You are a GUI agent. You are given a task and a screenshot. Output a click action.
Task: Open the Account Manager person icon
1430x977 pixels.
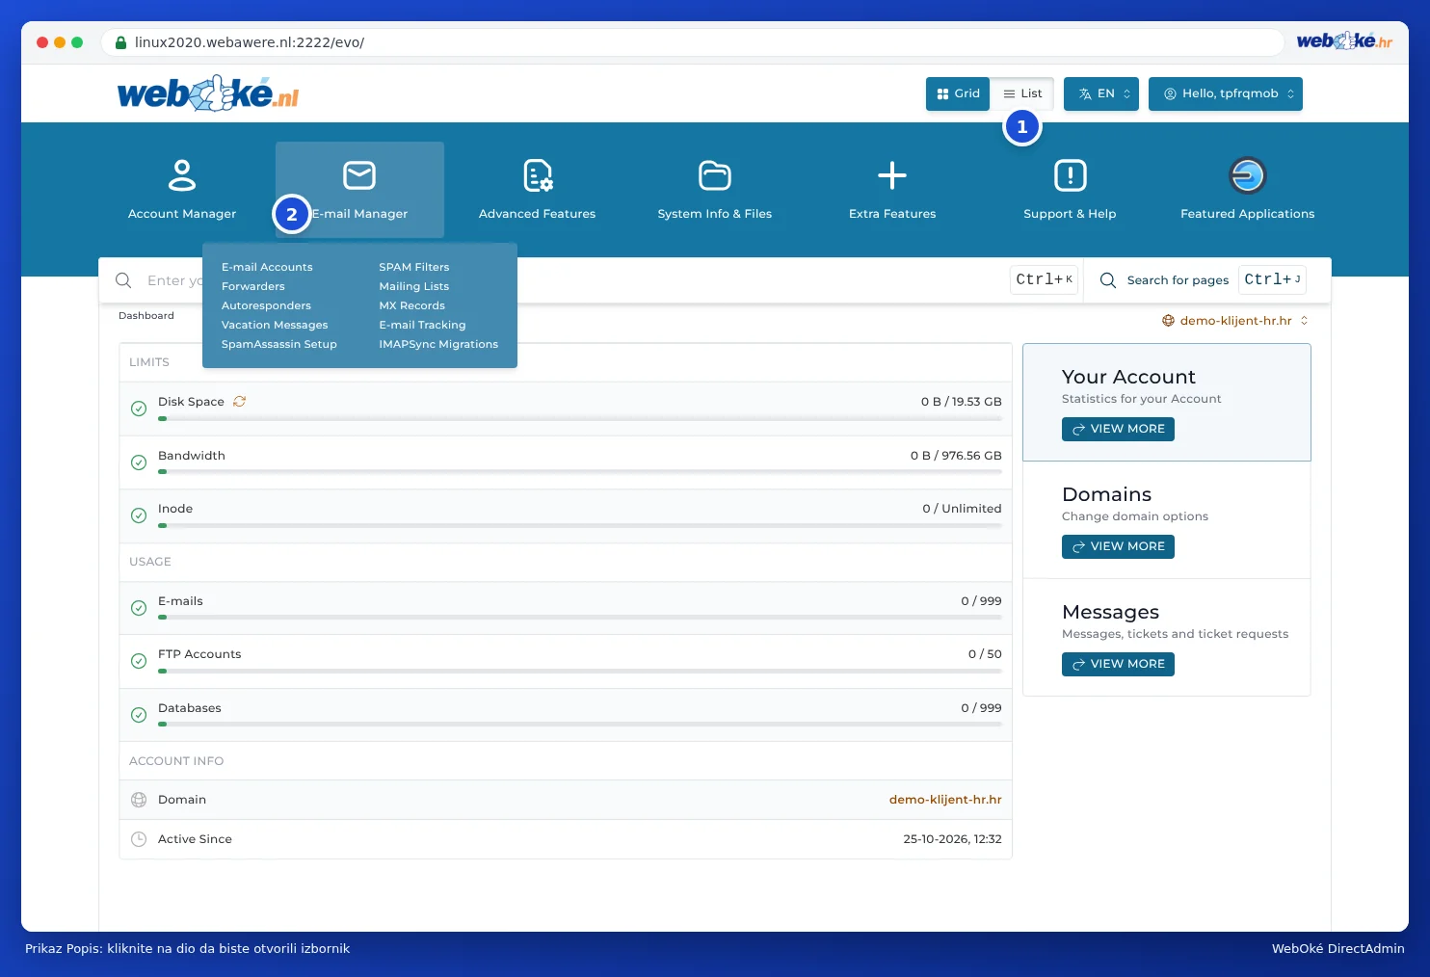point(182,175)
